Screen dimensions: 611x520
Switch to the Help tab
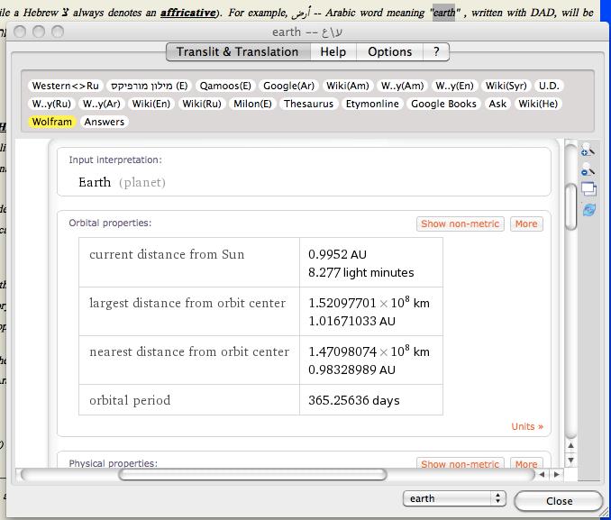333,51
